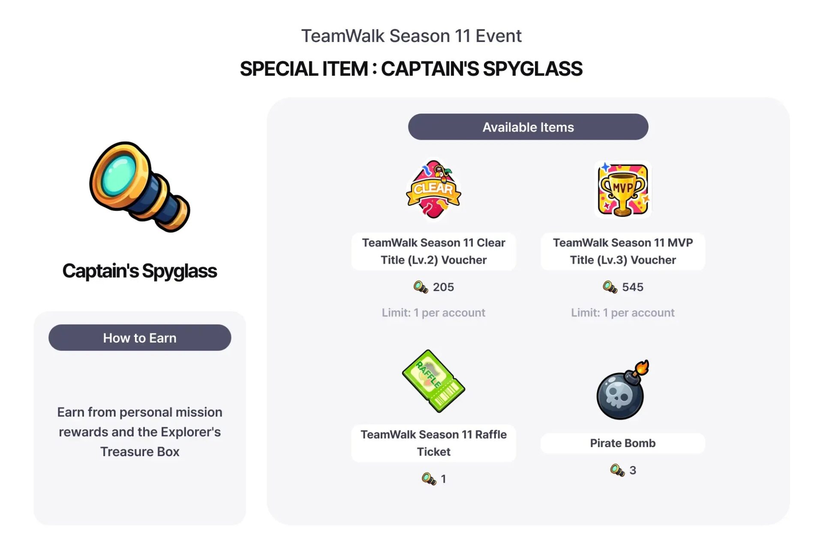The image size is (823, 550).
Task: Click the Special Item Captain's Spyglass heading
Action: (x=411, y=69)
